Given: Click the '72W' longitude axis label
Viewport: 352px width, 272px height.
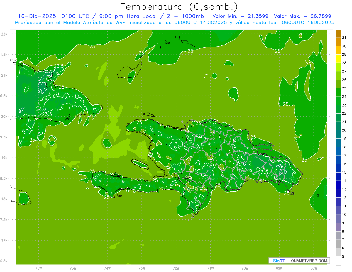Looking at the screenshot, I should pos(176,268).
